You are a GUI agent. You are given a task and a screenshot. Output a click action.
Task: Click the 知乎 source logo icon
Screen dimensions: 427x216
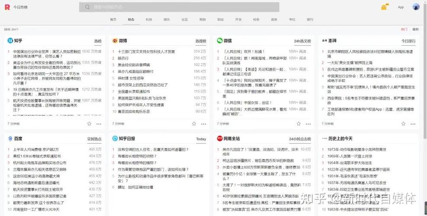(10, 41)
